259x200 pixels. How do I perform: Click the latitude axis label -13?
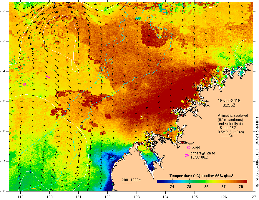coord(3,41)
